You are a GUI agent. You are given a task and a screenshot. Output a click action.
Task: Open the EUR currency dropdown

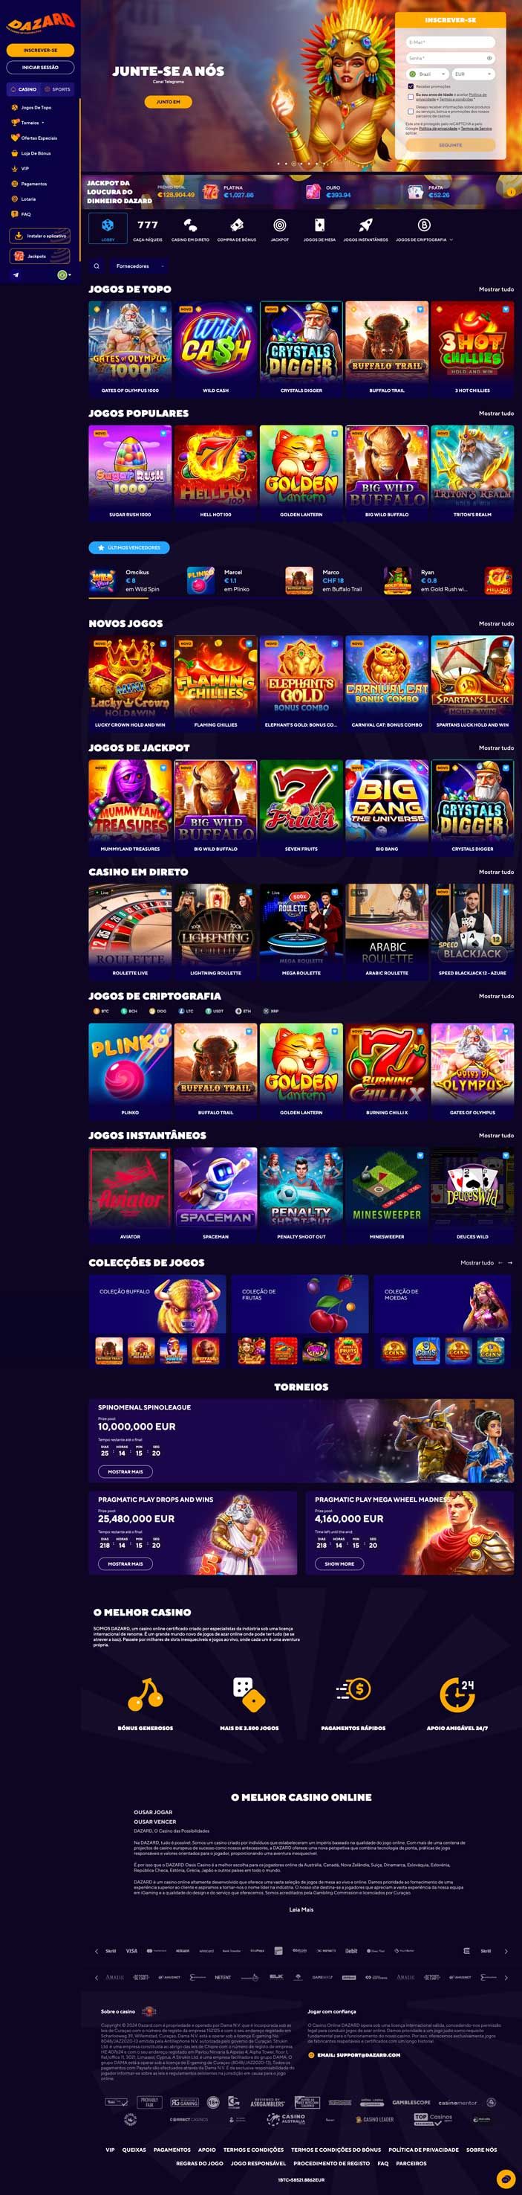point(474,74)
